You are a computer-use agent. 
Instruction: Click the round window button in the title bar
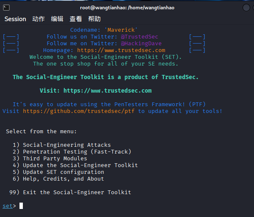point(246,8)
